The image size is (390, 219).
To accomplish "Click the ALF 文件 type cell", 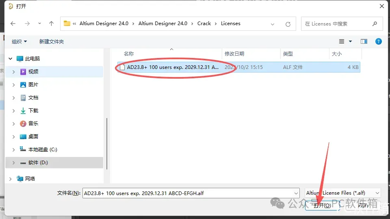I will tap(293, 67).
